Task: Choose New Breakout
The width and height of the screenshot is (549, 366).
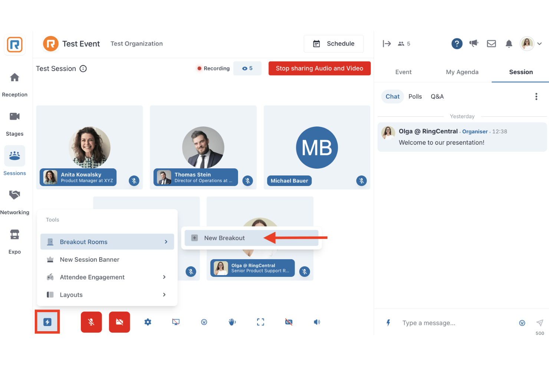Action: 252,238
